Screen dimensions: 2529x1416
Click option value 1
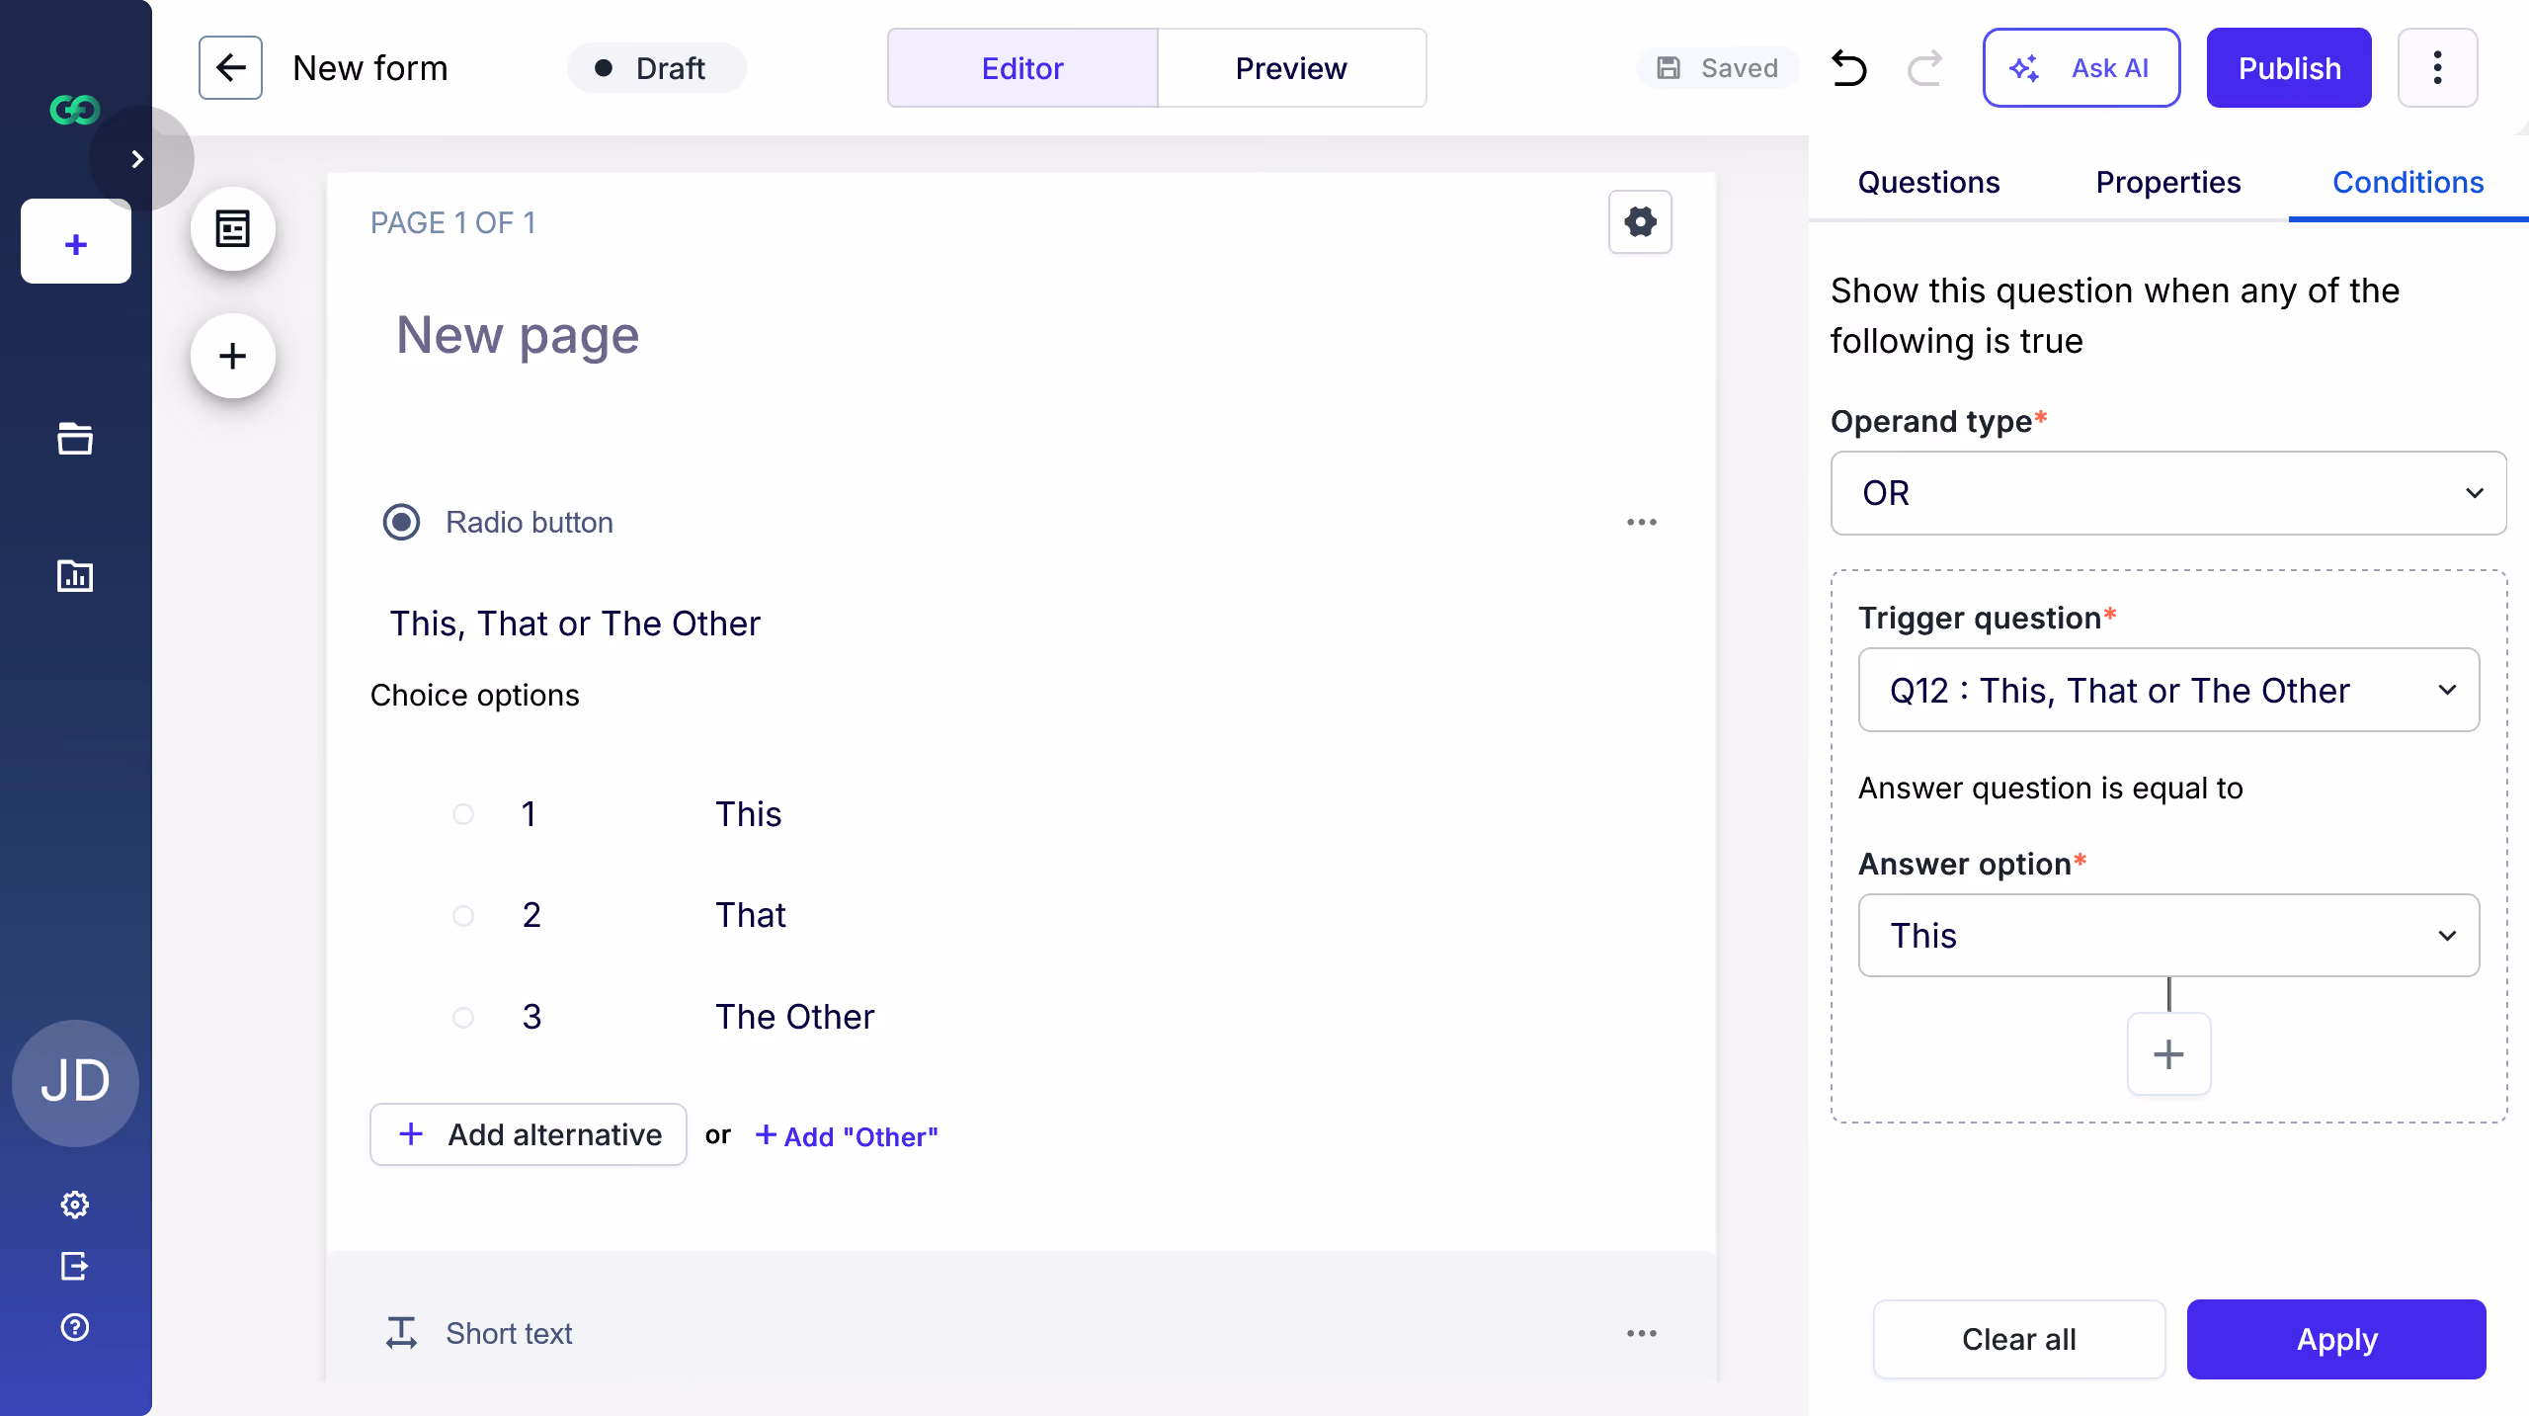click(x=529, y=814)
